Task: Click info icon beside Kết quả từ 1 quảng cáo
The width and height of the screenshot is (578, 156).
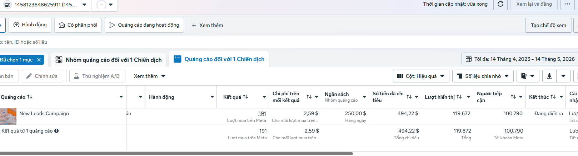Action: coord(56,131)
